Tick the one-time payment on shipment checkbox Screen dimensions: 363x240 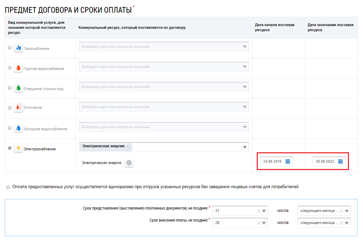click(8, 187)
